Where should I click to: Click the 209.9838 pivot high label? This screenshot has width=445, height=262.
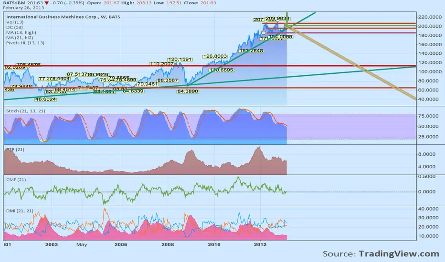click(277, 19)
